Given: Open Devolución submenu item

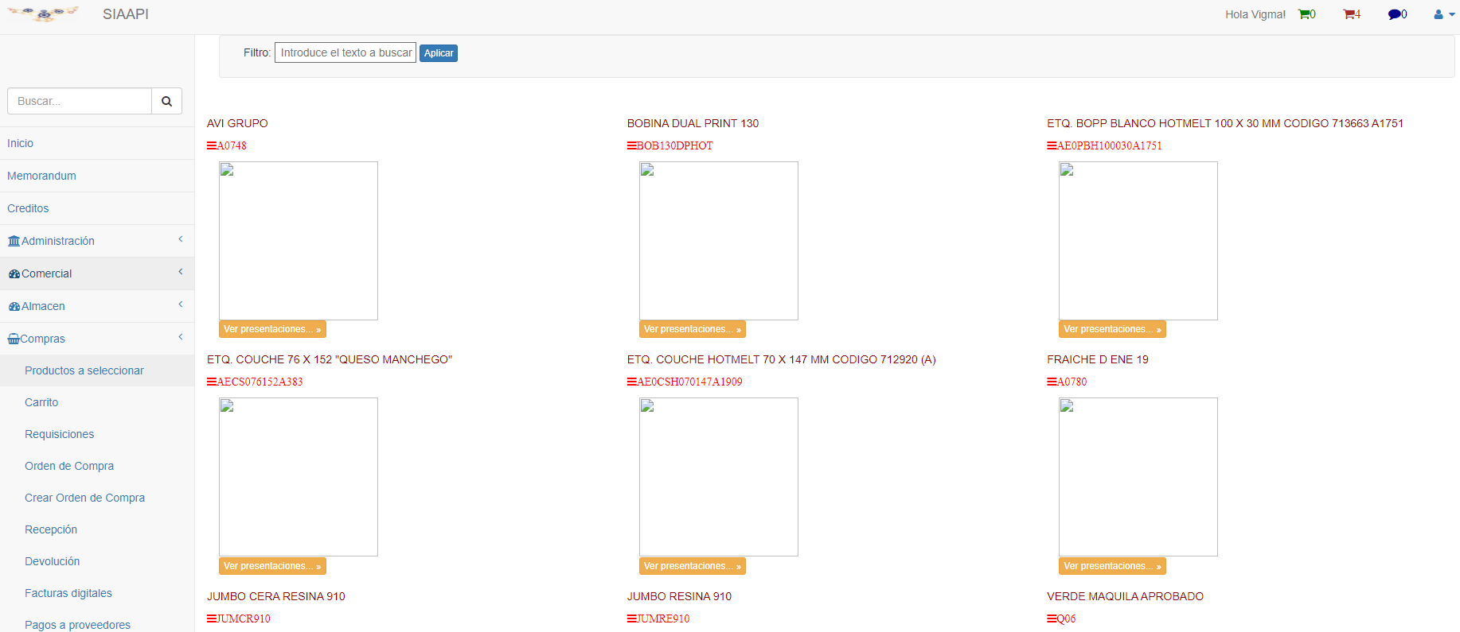Looking at the screenshot, I should [97, 561].
